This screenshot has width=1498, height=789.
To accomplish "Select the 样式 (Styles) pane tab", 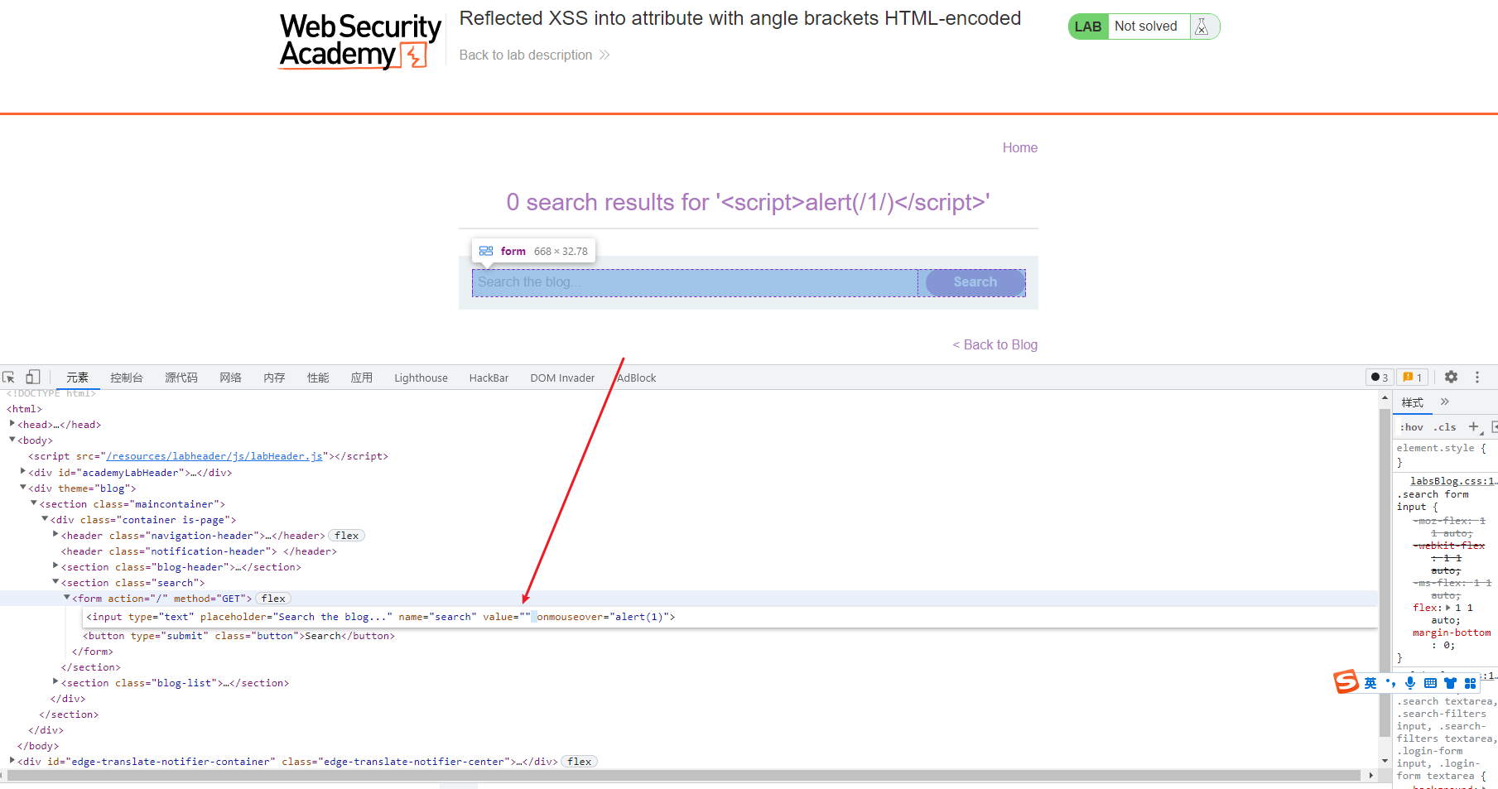I will point(1413,402).
